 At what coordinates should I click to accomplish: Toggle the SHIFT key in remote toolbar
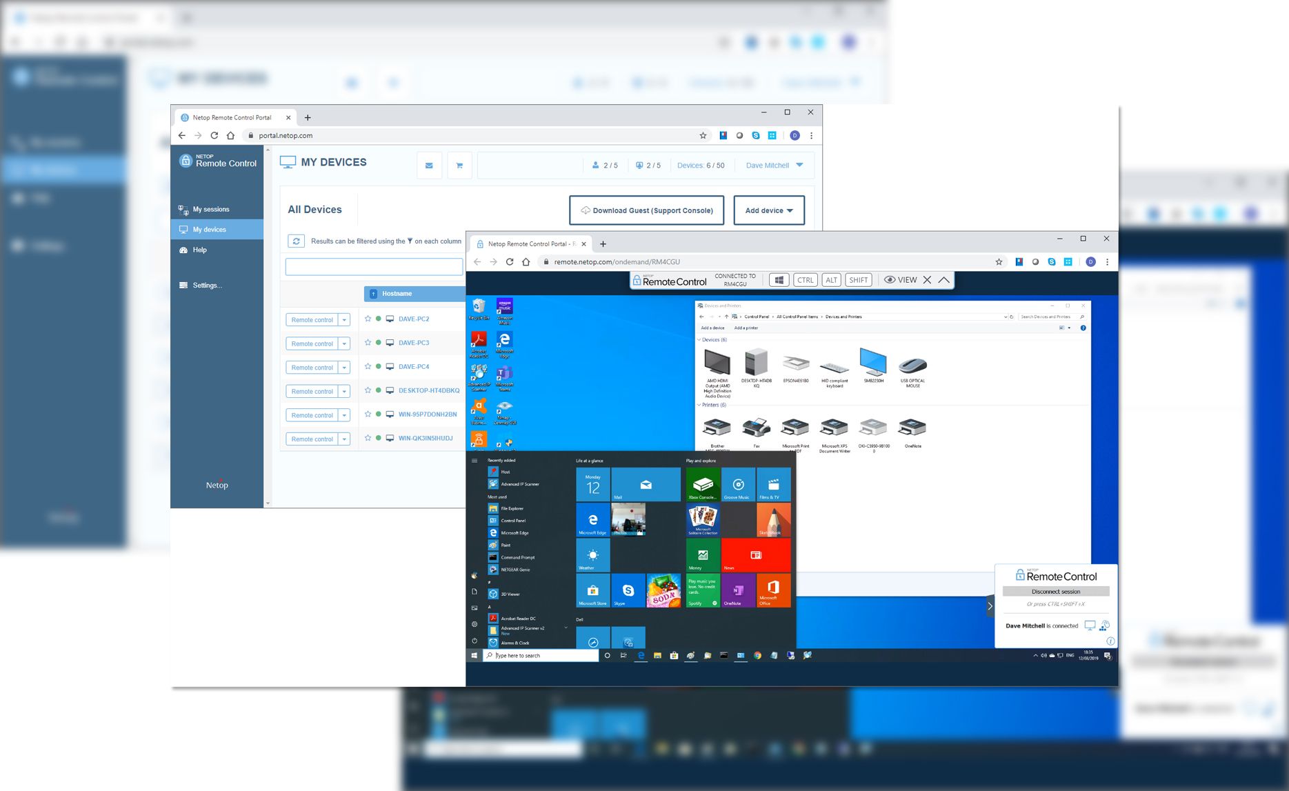point(859,280)
